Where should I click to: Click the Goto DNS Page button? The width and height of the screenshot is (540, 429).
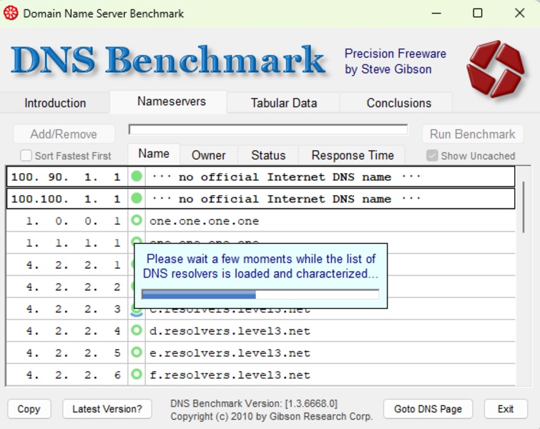[428, 409]
